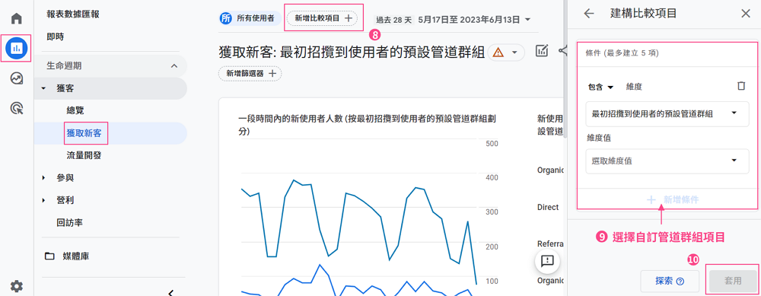Click the 套用 apply button
Viewport: 761px width, 296px height.
click(x=733, y=281)
